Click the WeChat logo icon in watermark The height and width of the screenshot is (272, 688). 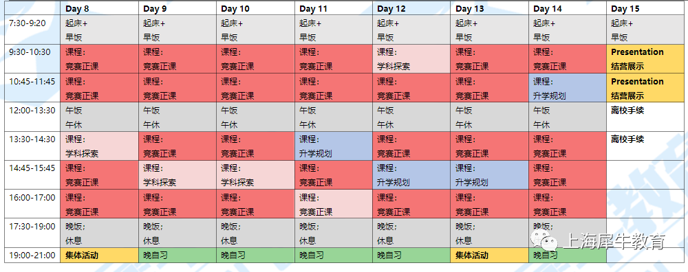coord(543,240)
